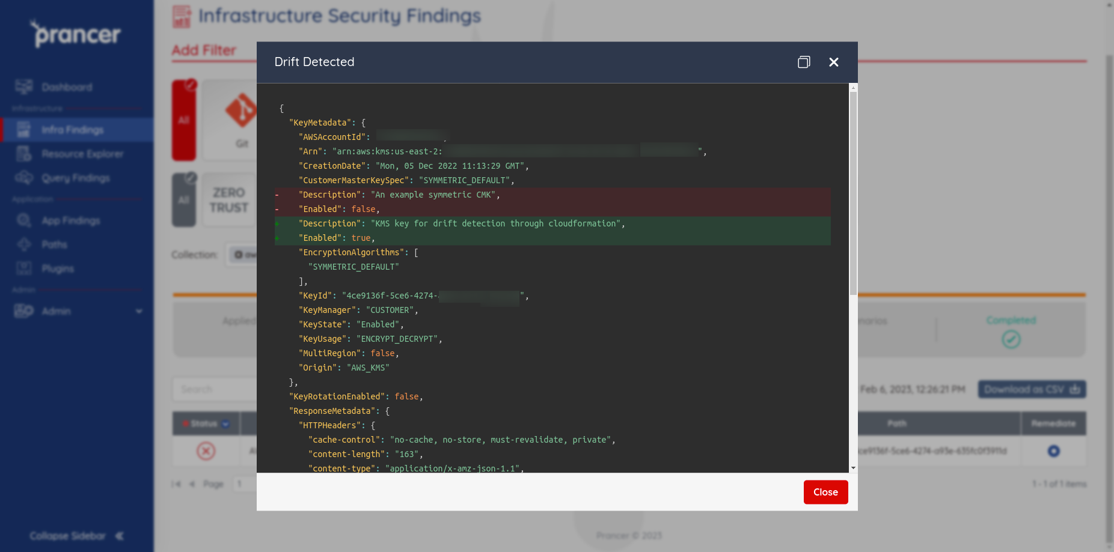Click the Infra Findings sidebar icon
The image size is (1114, 552).
pyautogui.click(x=24, y=129)
